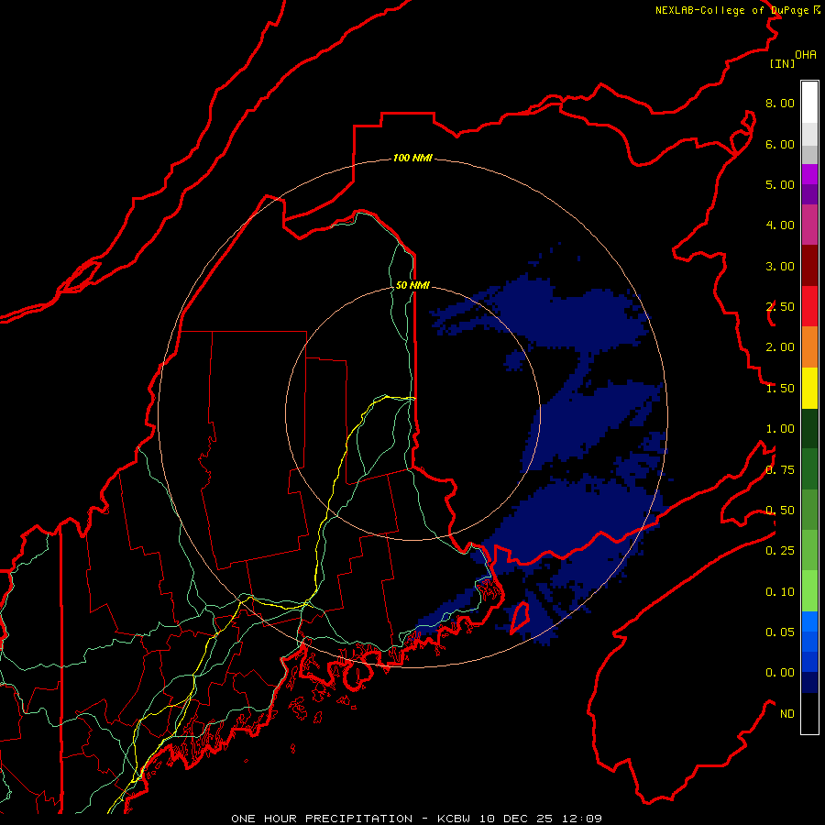Click the 0.00 legend value
Image resolution: width=825 pixels, height=825 pixels.
780,673
